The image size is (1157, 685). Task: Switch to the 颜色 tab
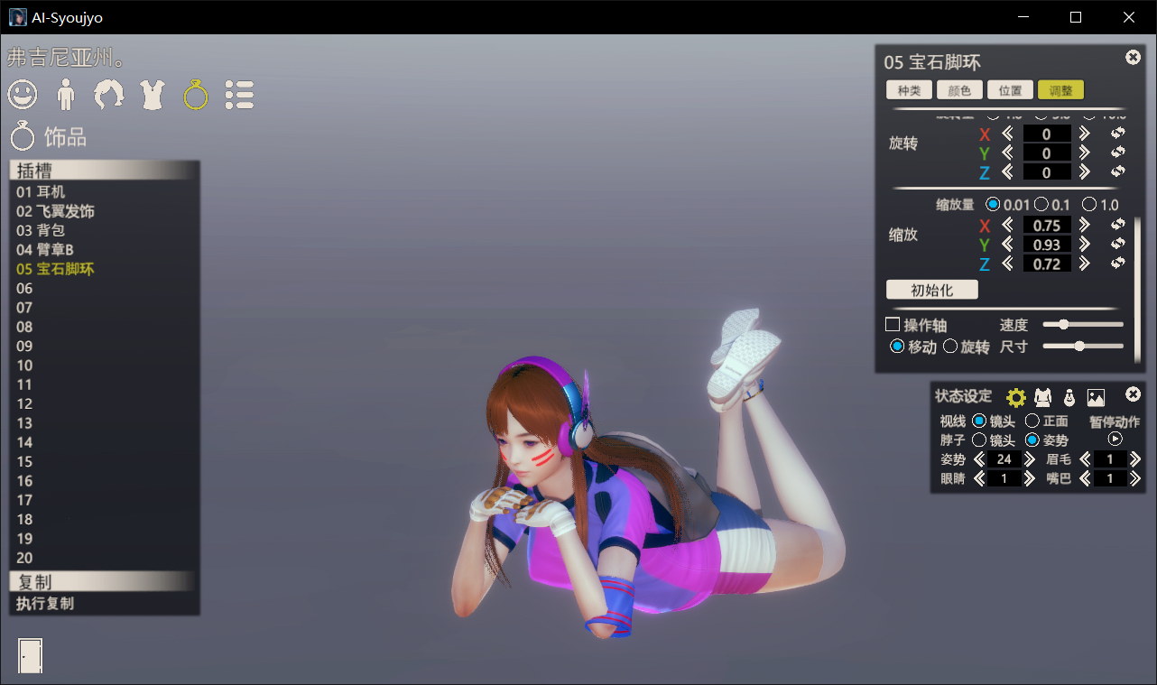click(959, 90)
